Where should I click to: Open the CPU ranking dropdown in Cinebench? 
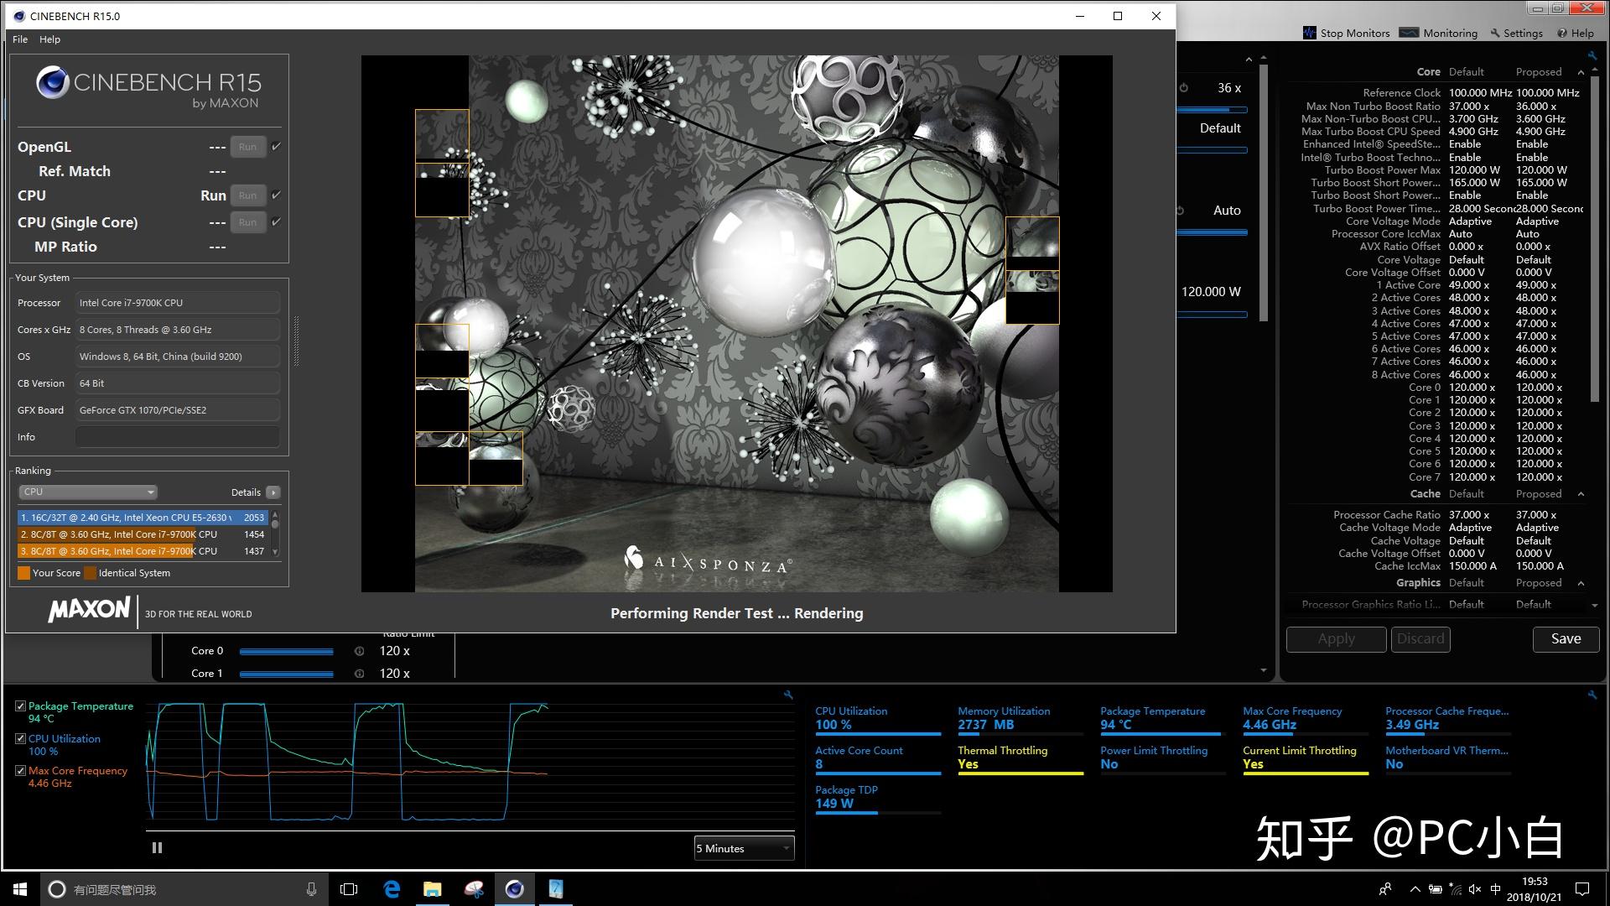88,492
